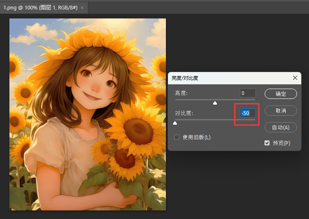
Task: Close the 亮度/对比度 dialog
Action: pos(295,78)
